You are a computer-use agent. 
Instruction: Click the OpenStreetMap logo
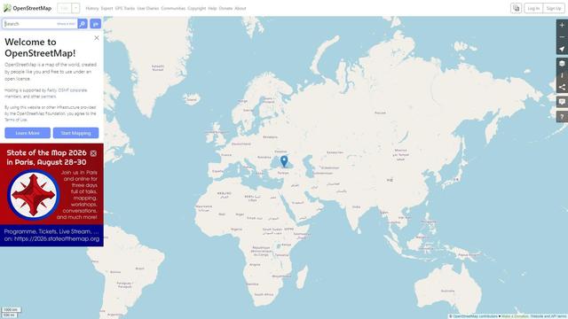tap(28, 8)
